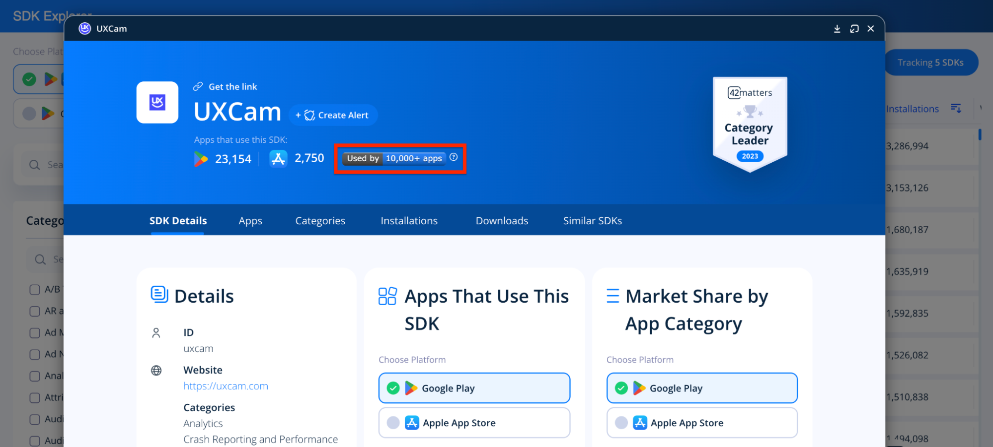The width and height of the screenshot is (993, 447).
Task: Click the person icon beside ID
Action: point(156,333)
